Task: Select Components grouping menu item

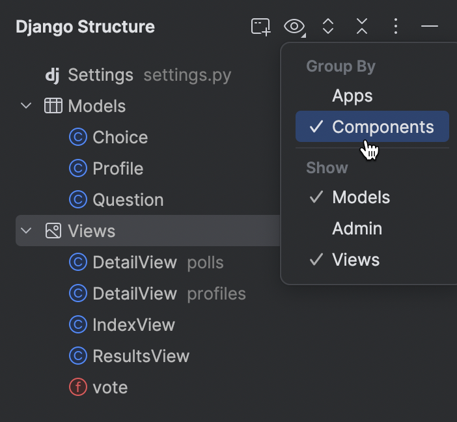Action: tap(382, 127)
